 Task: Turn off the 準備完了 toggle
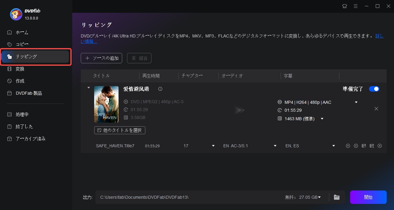(374, 89)
